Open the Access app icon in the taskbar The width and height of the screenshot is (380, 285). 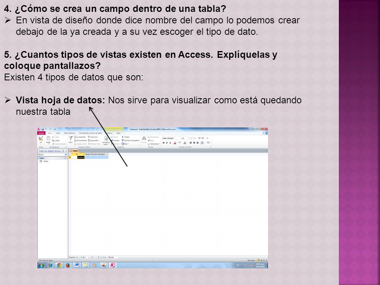coord(113,265)
